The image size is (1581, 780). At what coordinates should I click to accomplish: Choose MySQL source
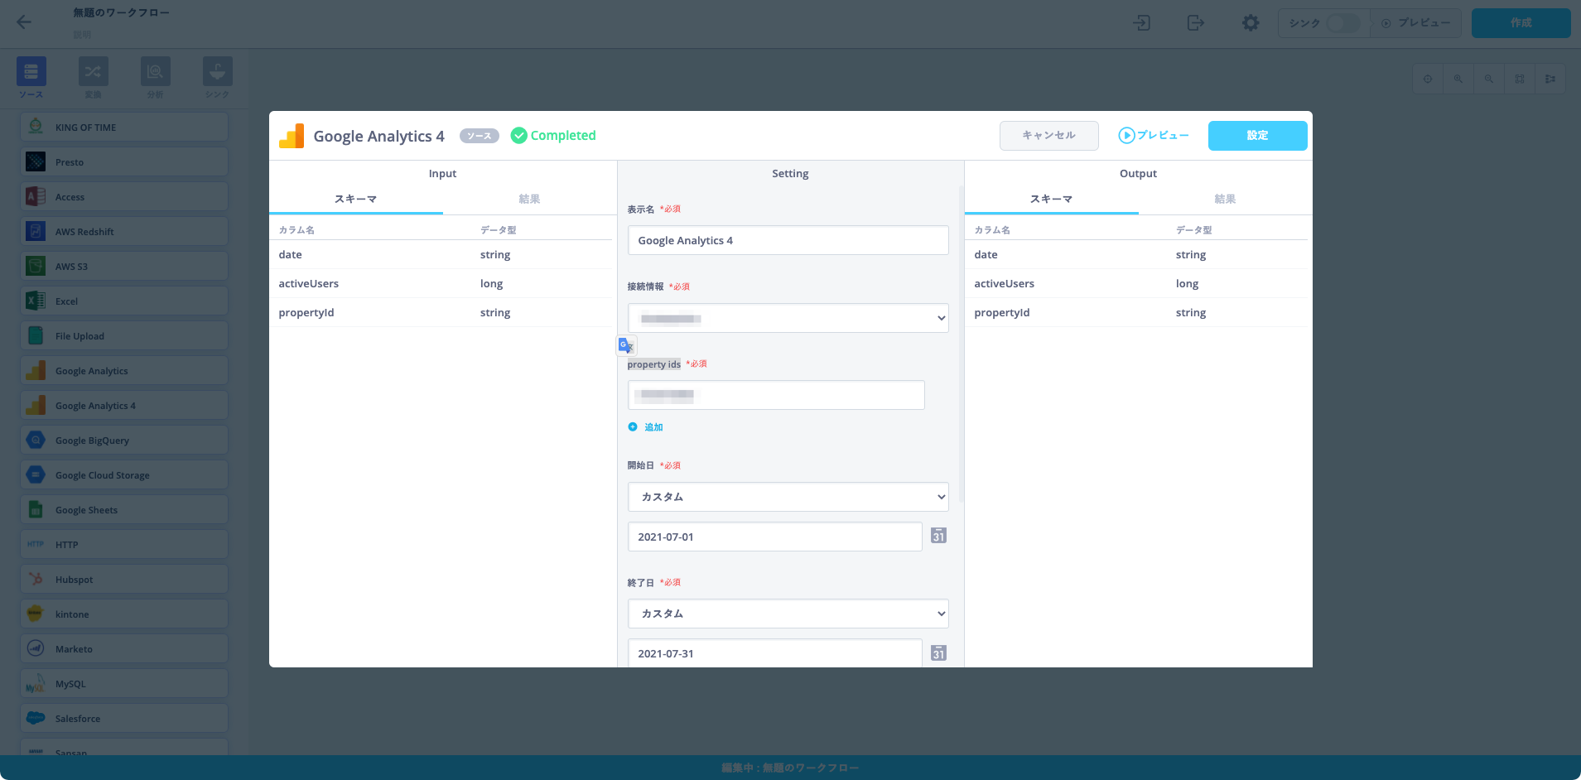124,683
